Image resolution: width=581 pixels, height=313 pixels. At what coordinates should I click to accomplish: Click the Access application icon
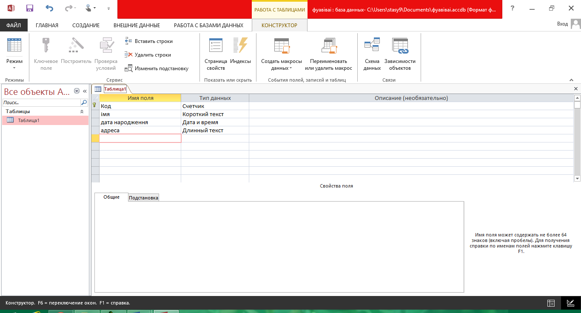click(x=11, y=8)
